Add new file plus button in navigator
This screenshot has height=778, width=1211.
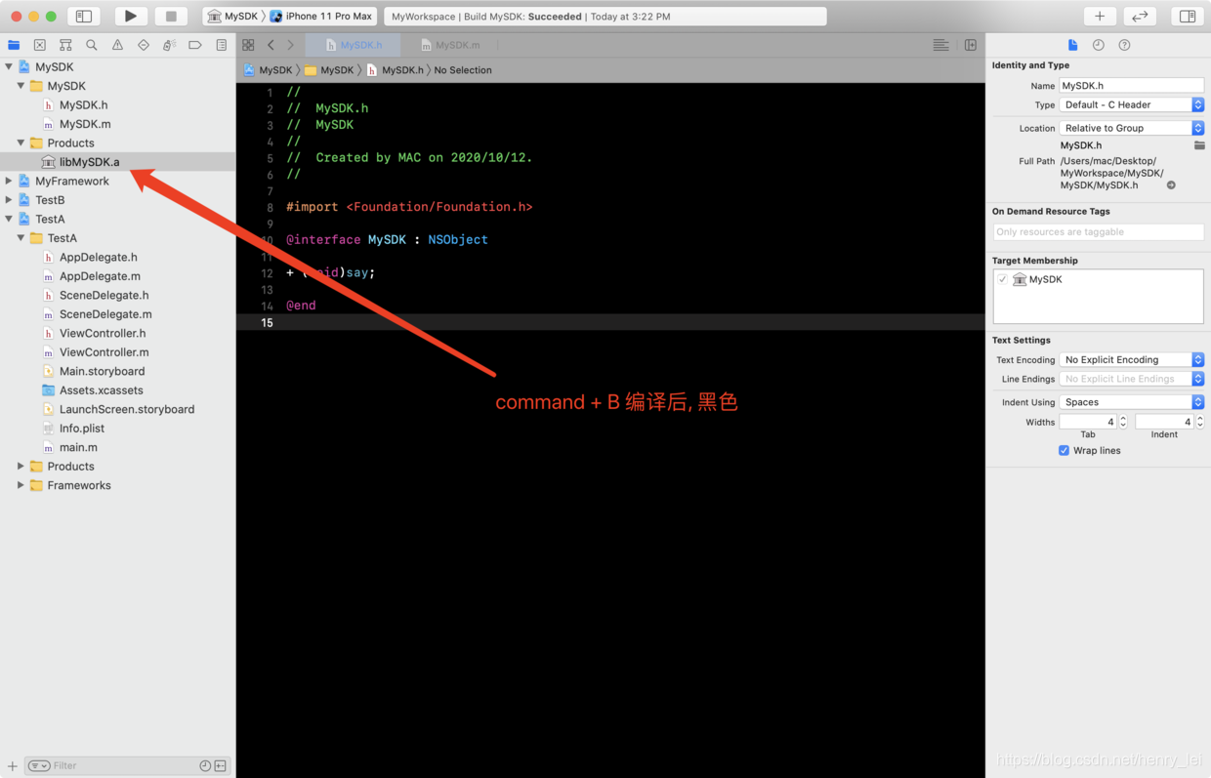pos(13,766)
